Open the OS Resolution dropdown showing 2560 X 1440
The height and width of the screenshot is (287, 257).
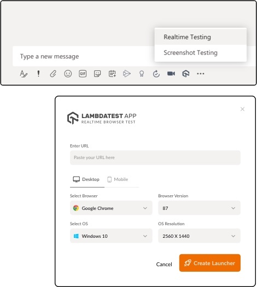pos(199,236)
